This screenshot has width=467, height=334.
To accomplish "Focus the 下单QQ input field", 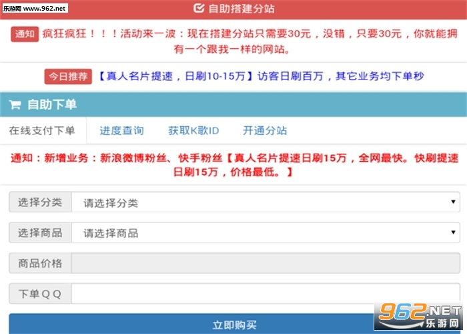I will click(266, 293).
